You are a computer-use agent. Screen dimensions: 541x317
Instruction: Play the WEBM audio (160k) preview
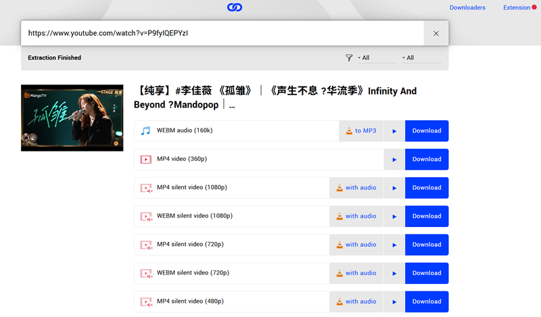coord(394,130)
